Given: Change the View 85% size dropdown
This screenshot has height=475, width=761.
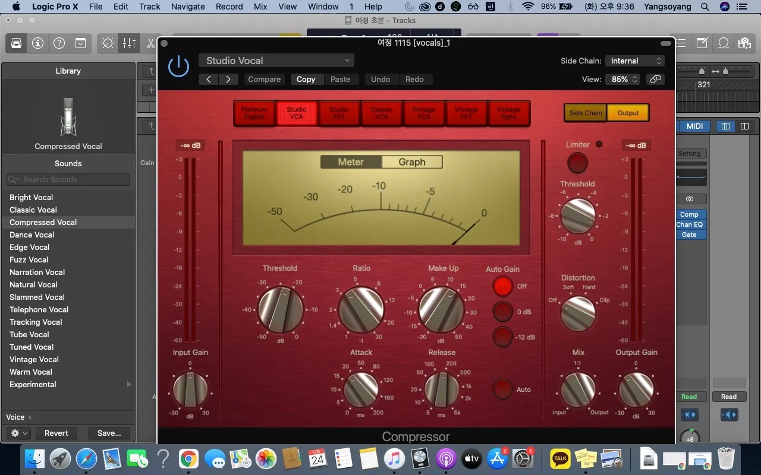Looking at the screenshot, I should 622,79.
